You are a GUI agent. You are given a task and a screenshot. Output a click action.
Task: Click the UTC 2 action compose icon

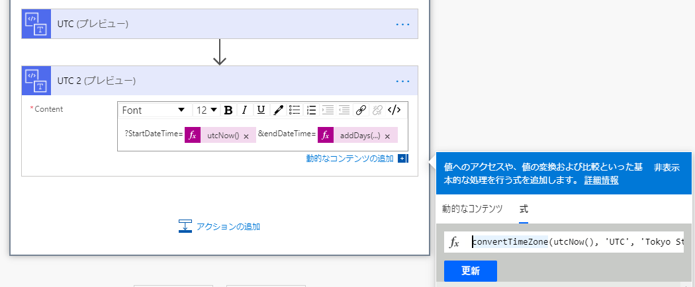(x=36, y=81)
